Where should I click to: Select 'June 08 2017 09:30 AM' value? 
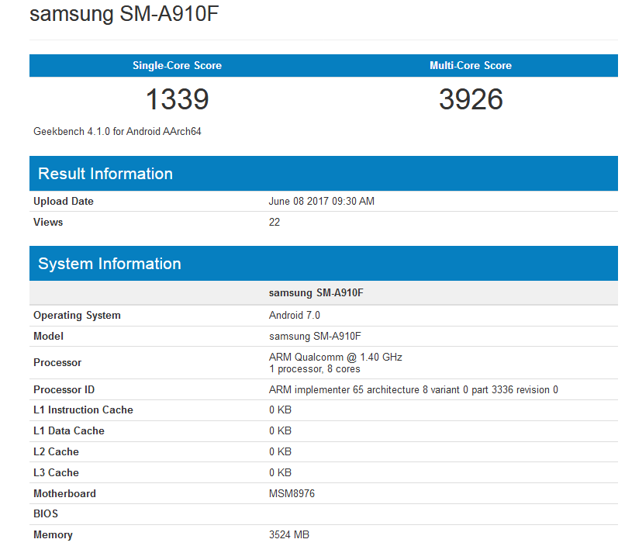tap(321, 202)
